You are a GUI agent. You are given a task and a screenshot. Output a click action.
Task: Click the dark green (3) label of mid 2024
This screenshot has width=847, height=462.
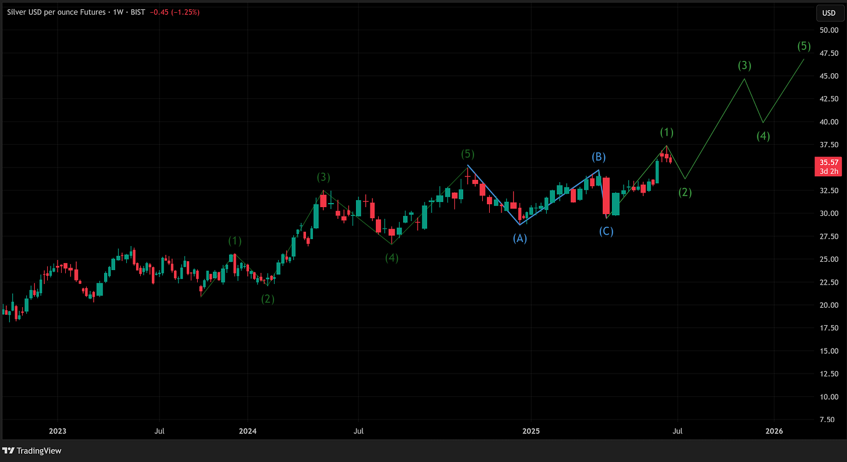click(x=324, y=177)
